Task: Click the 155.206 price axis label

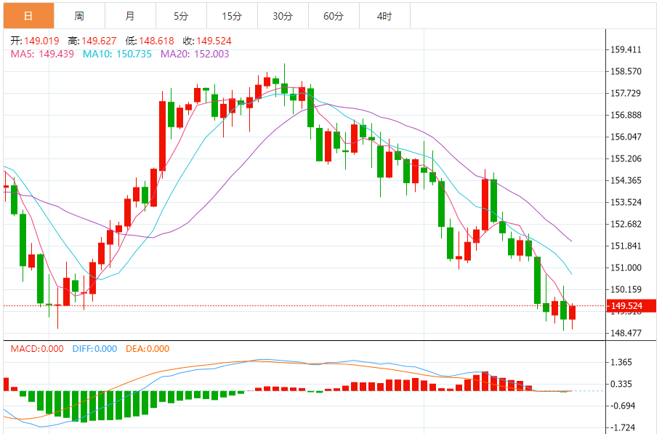Action: 626,158
